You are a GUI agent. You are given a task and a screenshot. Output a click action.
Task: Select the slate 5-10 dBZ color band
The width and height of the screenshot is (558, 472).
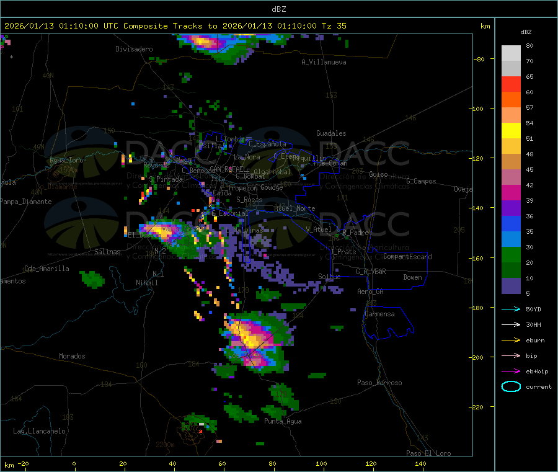(x=511, y=286)
